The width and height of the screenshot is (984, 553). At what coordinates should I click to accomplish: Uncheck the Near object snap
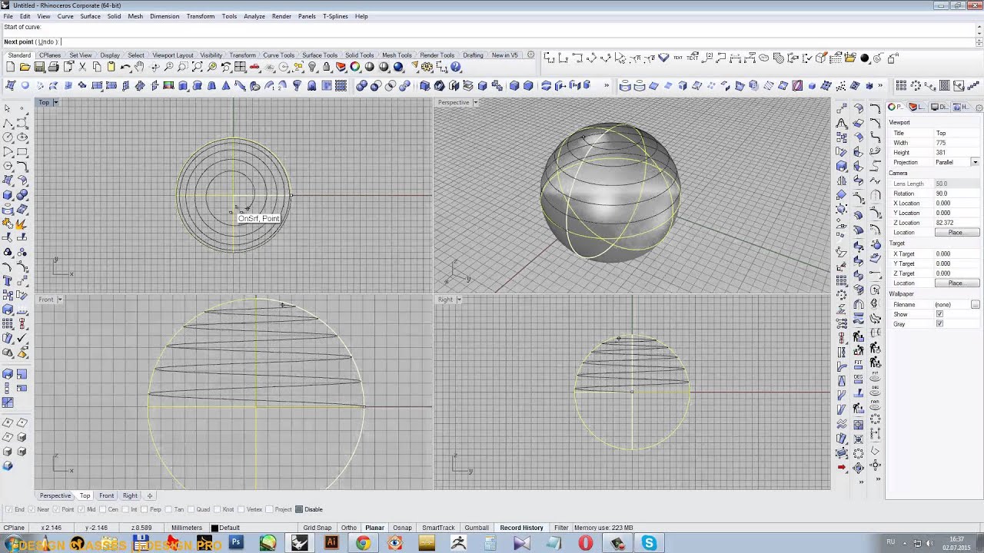click(32, 509)
